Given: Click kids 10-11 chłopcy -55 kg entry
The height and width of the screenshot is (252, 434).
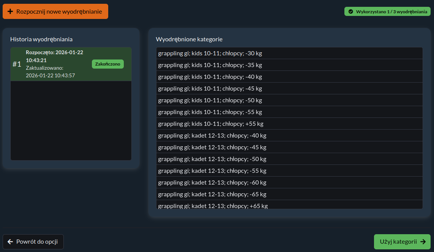Looking at the screenshot, I should click(289, 112).
